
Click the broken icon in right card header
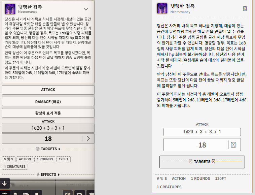[x=245, y=8]
